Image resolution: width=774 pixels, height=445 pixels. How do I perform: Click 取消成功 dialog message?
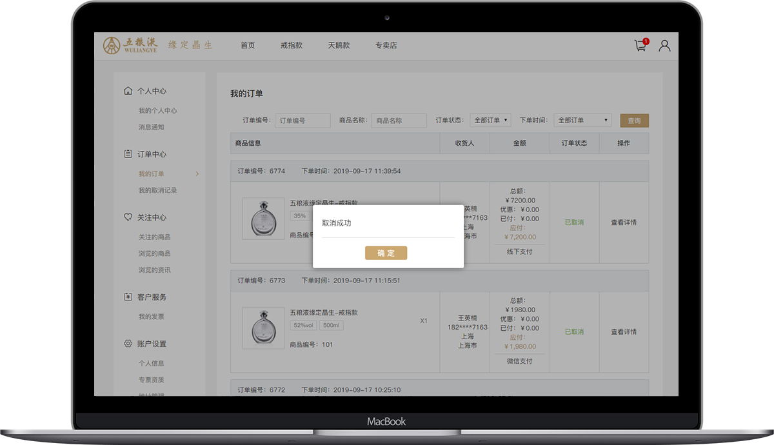tap(337, 222)
